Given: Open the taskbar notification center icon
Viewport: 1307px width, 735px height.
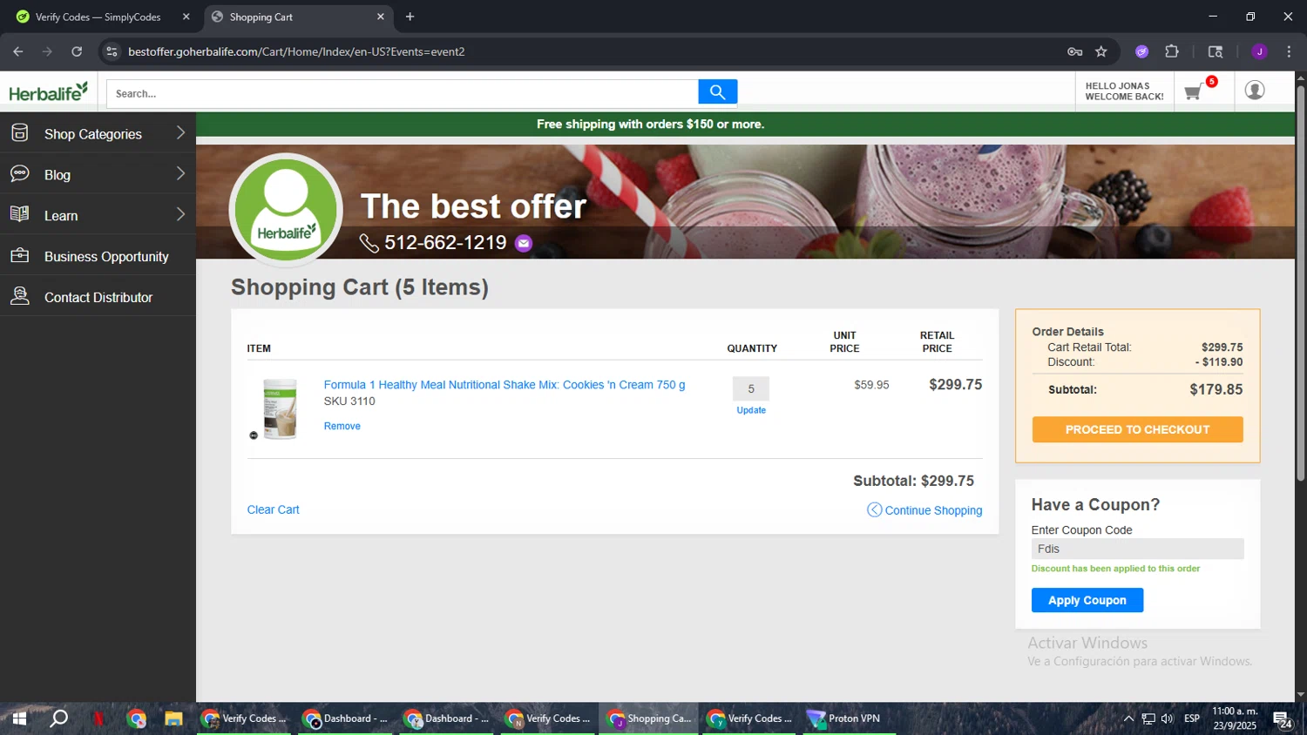Looking at the screenshot, I should coord(1283,719).
